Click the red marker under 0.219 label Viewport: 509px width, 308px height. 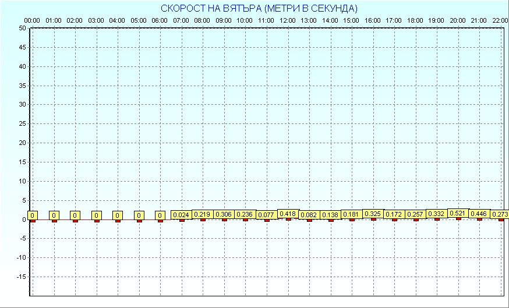click(203, 220)
